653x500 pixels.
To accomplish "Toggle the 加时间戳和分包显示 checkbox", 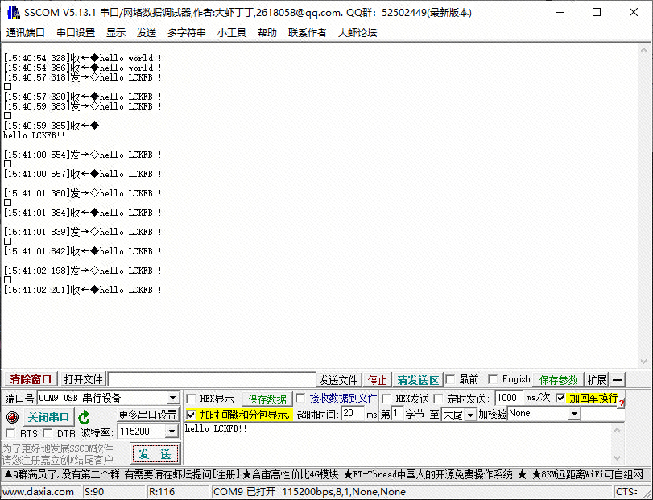I will tap(191, 415).
